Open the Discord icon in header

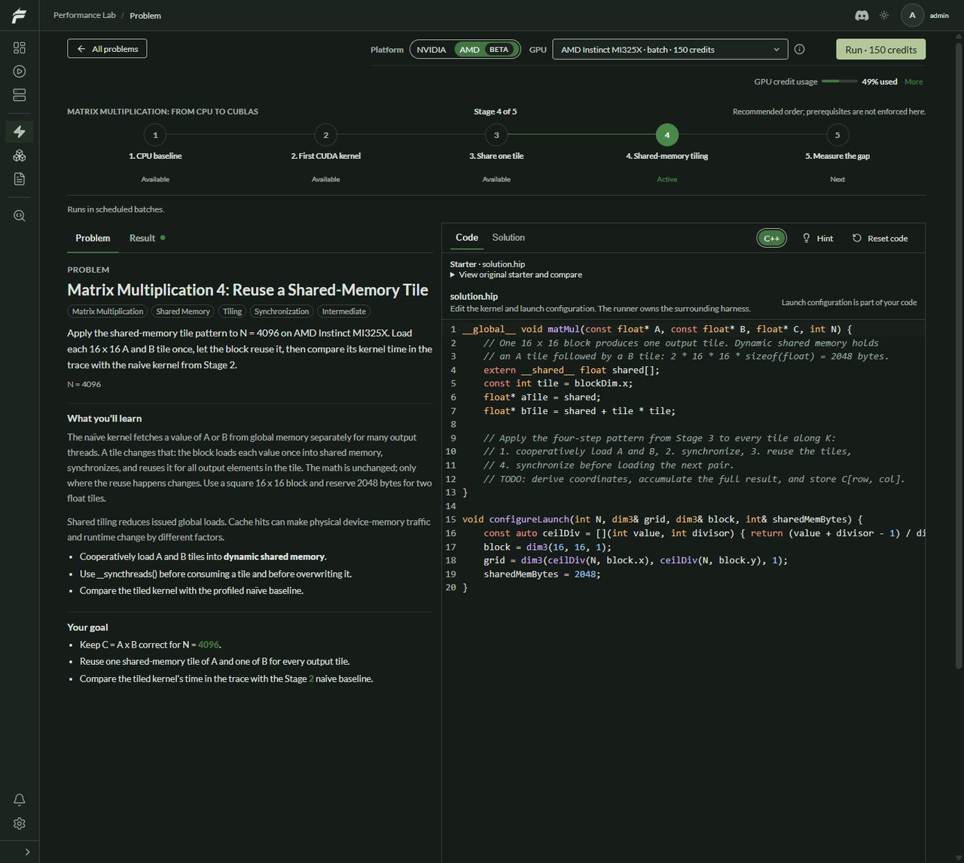tap(862, 15)
